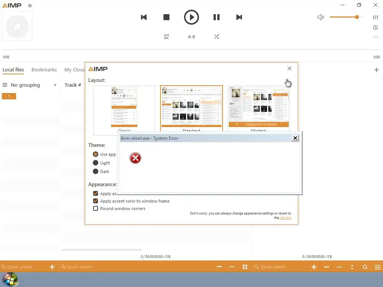This screenshot has width=383, height=287.
Task: Click the horizontal scrollbar in file list
Action: [102, 250]
